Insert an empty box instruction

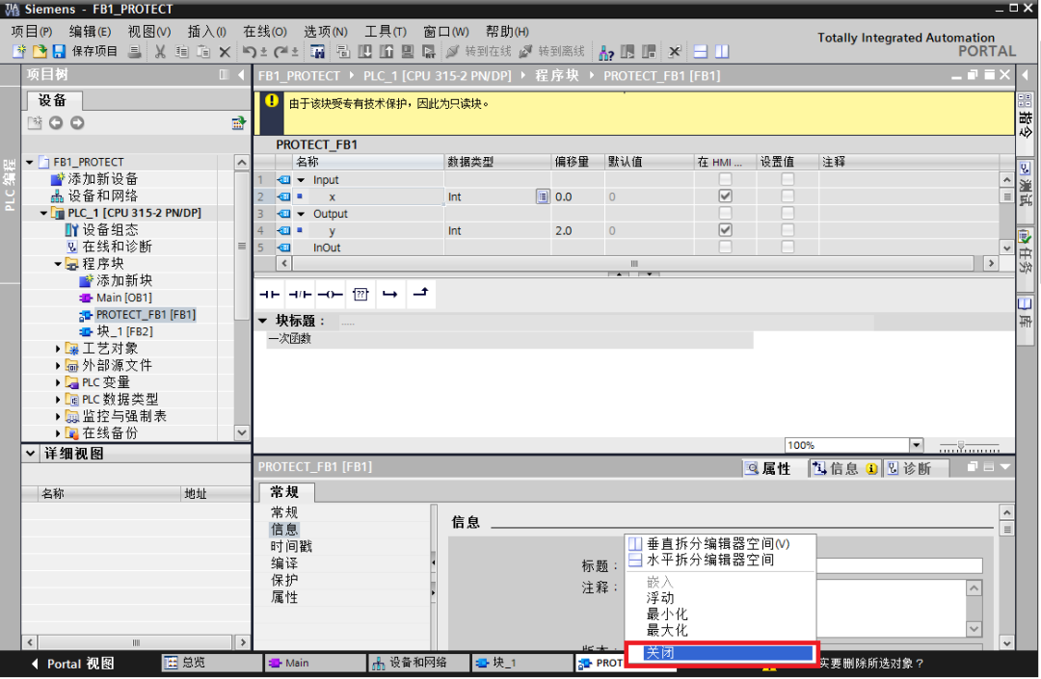point(359,294)
